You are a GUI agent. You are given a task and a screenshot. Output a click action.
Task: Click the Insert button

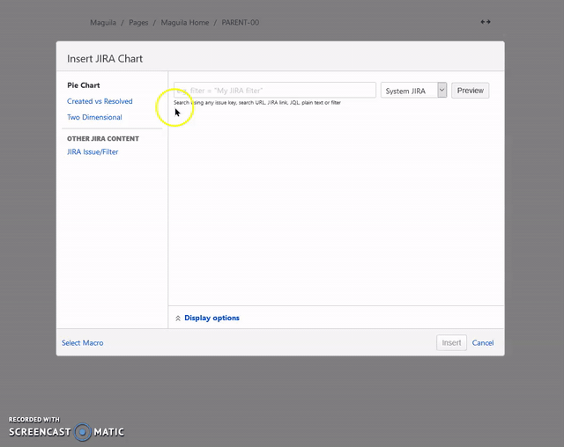451,343
